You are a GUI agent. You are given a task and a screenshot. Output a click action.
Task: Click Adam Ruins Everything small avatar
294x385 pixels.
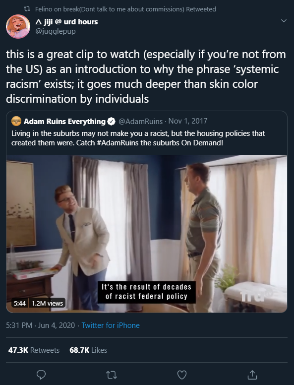tap(16, 121)
